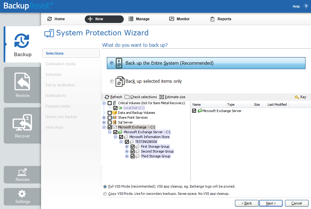Viewport: 311px width, 209px height.
Task: Click the Exchange Server icon in right list
Action: [200, 111]
